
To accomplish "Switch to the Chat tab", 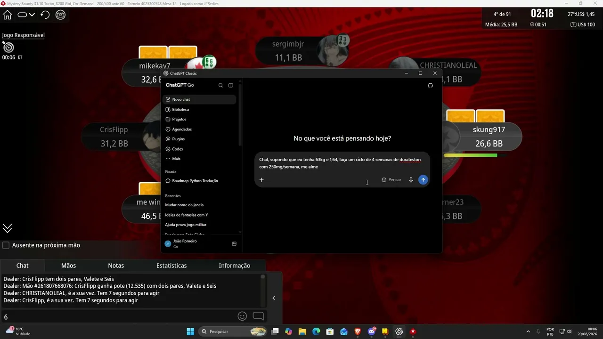I will 23,266.
